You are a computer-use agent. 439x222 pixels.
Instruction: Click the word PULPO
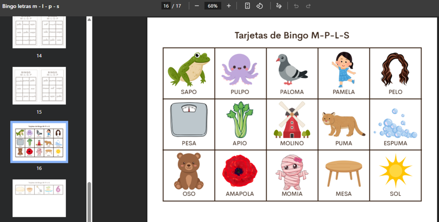point(240,92)
